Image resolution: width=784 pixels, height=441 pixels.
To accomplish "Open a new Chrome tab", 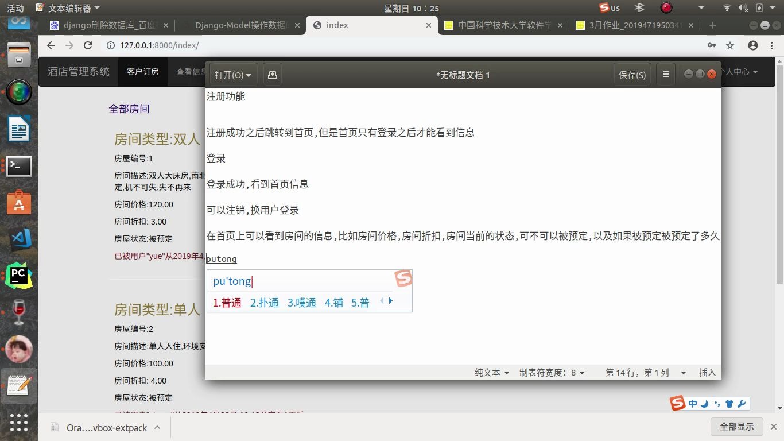I will 713,25.
